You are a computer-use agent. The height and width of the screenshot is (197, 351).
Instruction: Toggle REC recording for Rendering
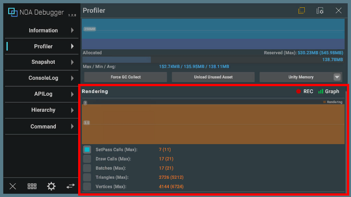click(304, 92)
